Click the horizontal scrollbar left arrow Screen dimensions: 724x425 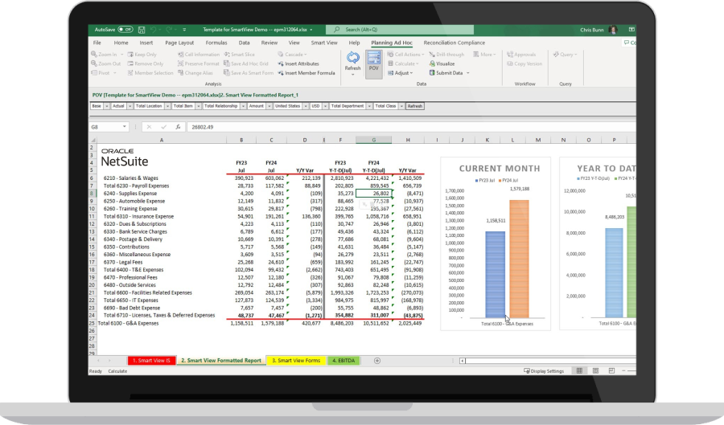coord(463,361)
